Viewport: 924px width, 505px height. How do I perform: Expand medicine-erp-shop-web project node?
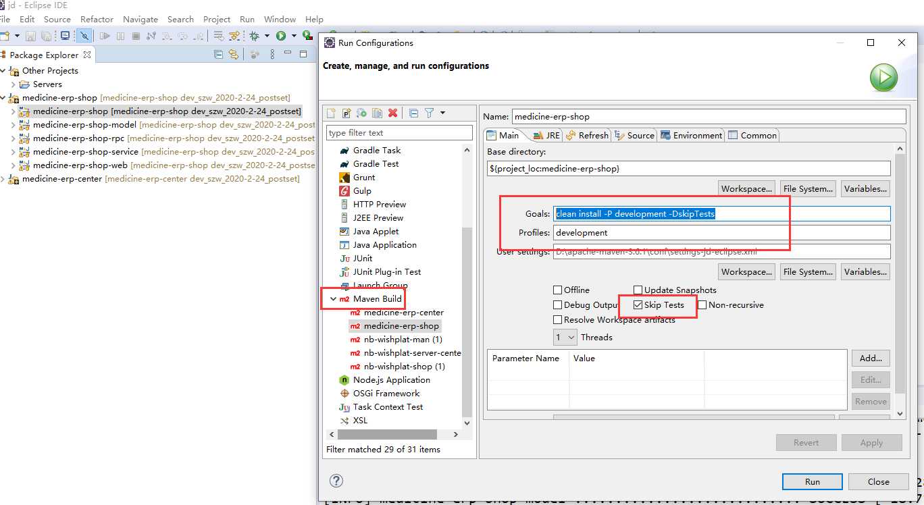(x=13, y=165)
